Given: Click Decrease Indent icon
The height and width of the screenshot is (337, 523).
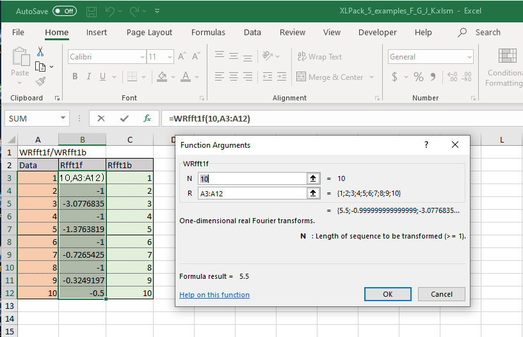Looking at the screenshot, I should pos(268,77).
